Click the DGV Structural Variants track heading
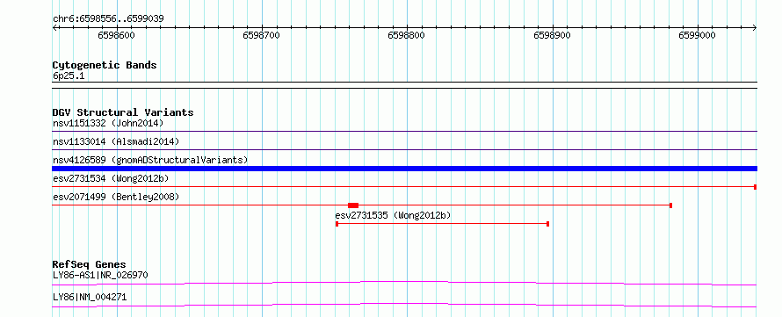 click(x=123, y=112)
